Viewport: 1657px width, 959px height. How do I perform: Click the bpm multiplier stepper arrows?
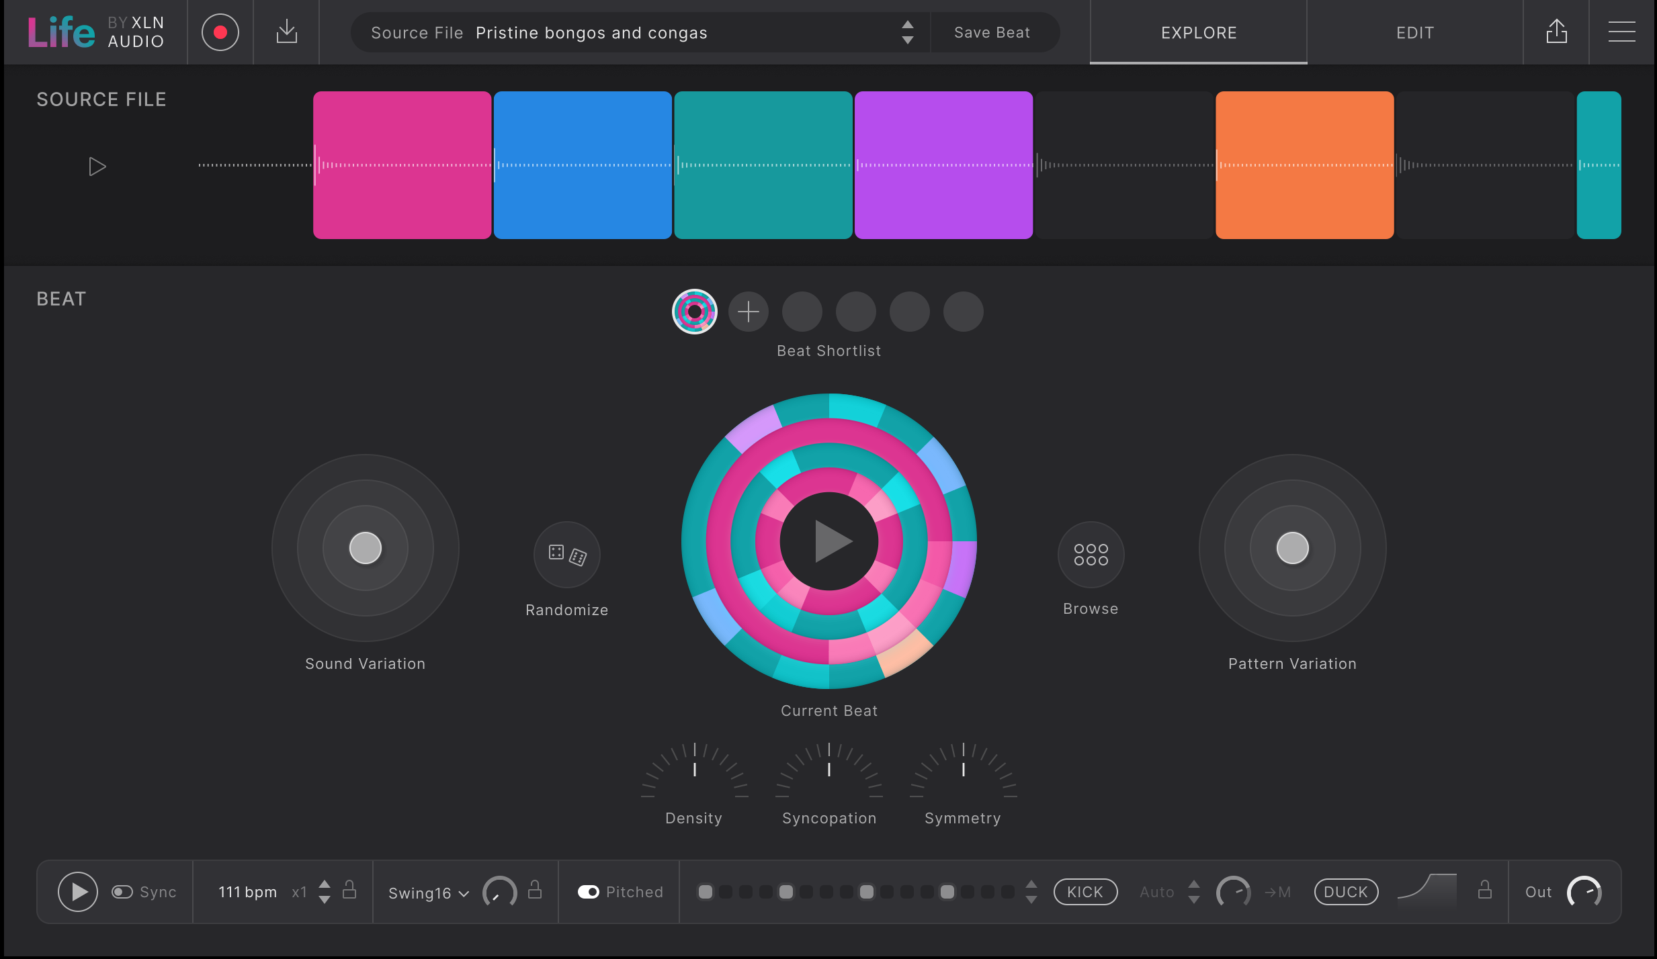pyautogui.click(x=325, y=891)
